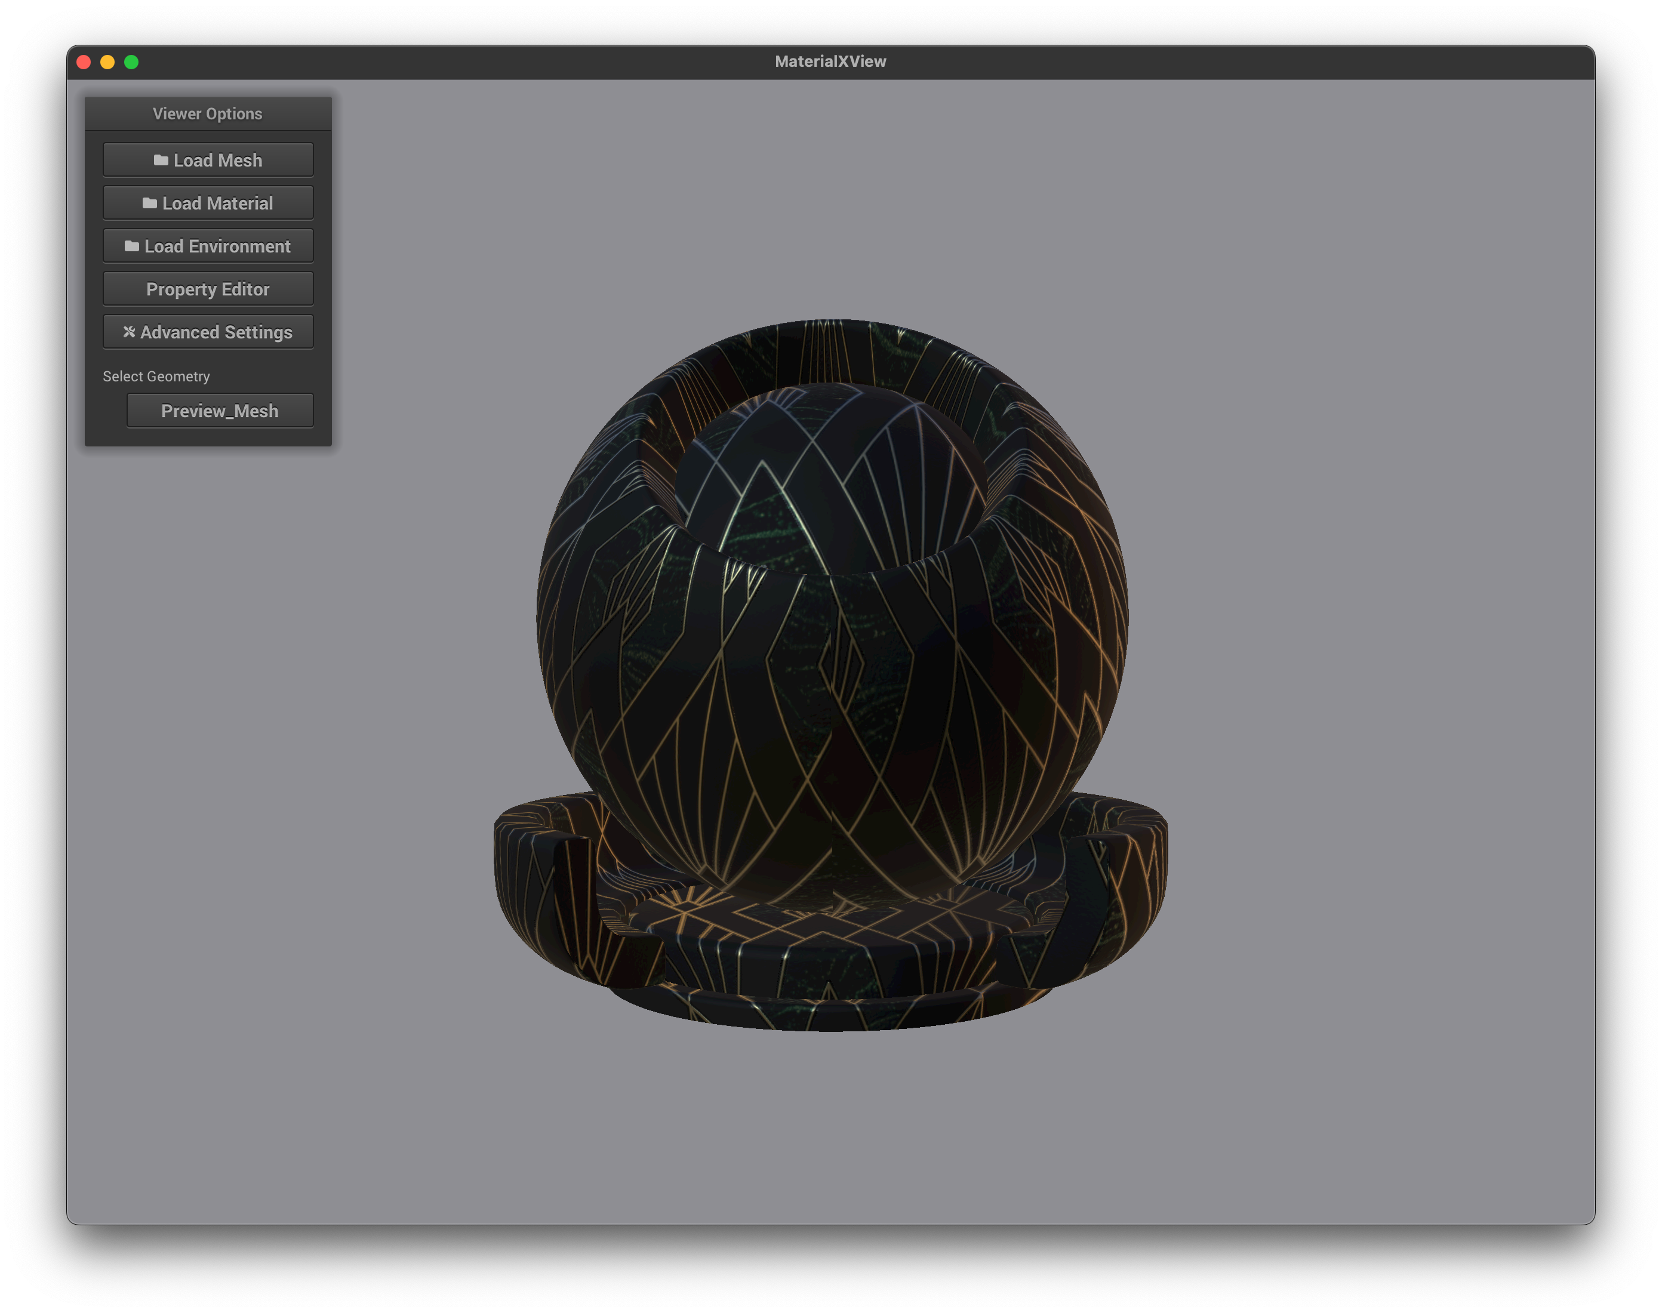Click the folder icon on Load Mesh
The width and height of the screenshot is (1662, 1313).
(x=161, y=160)
